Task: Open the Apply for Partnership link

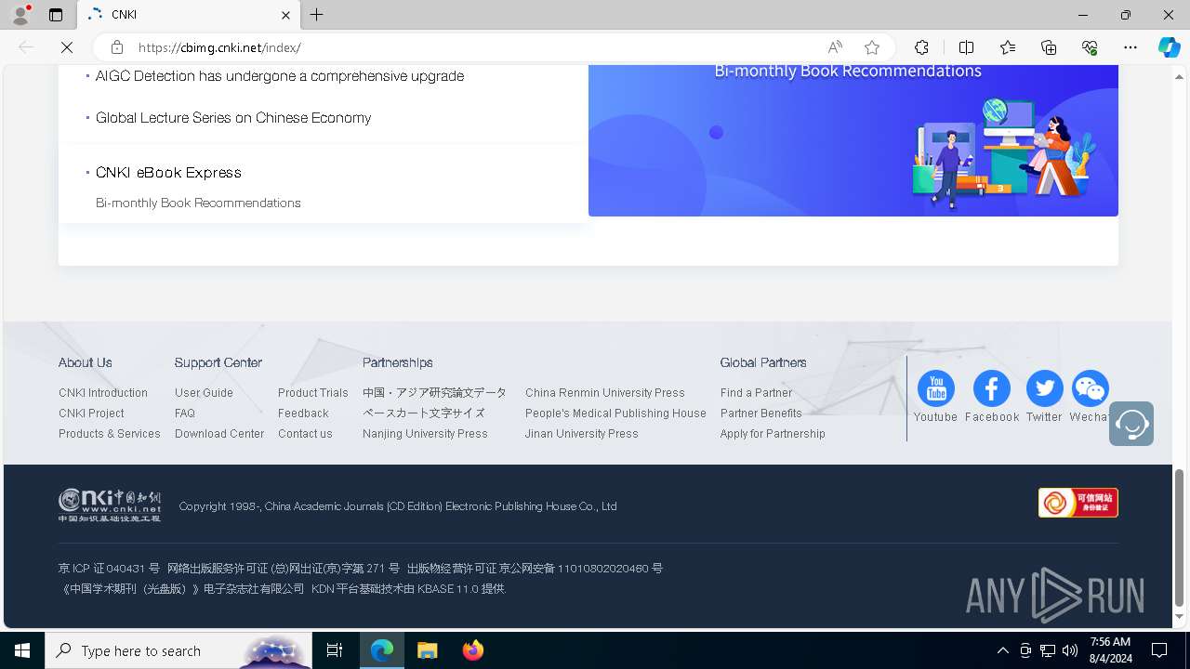Action: tap(773, 434)
